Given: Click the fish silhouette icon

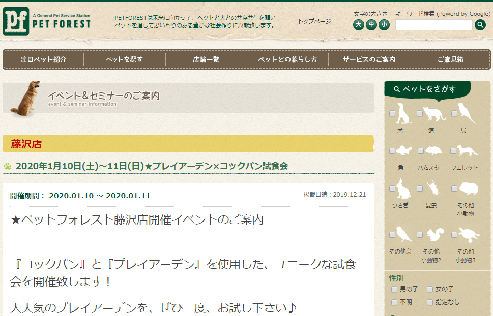Looking at the screenshot, I should click(x=404, y=150).
